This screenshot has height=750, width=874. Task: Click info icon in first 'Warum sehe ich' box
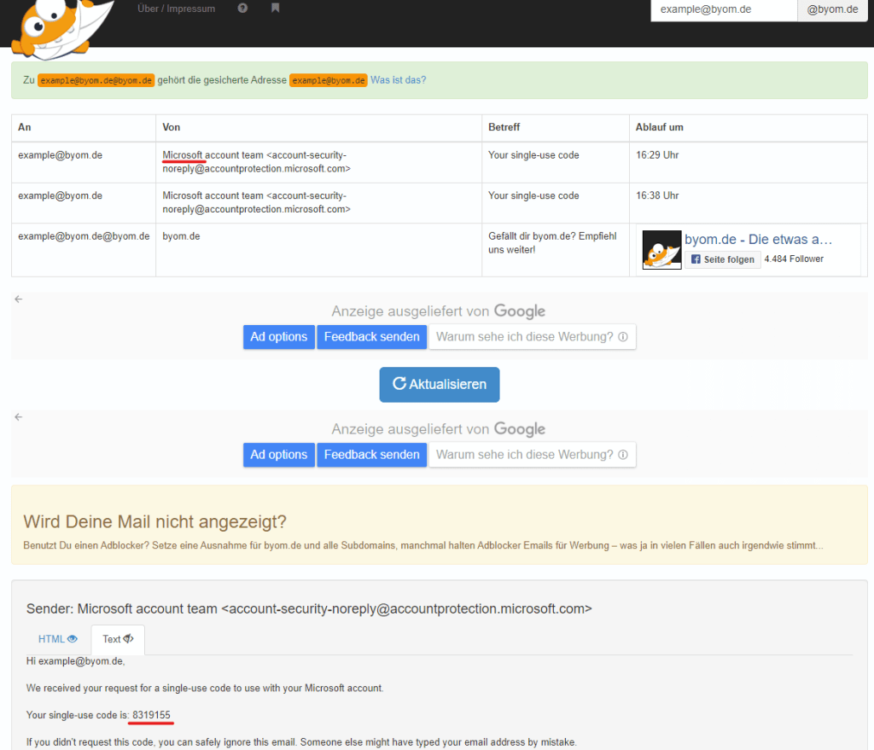(x=623, y=337)
